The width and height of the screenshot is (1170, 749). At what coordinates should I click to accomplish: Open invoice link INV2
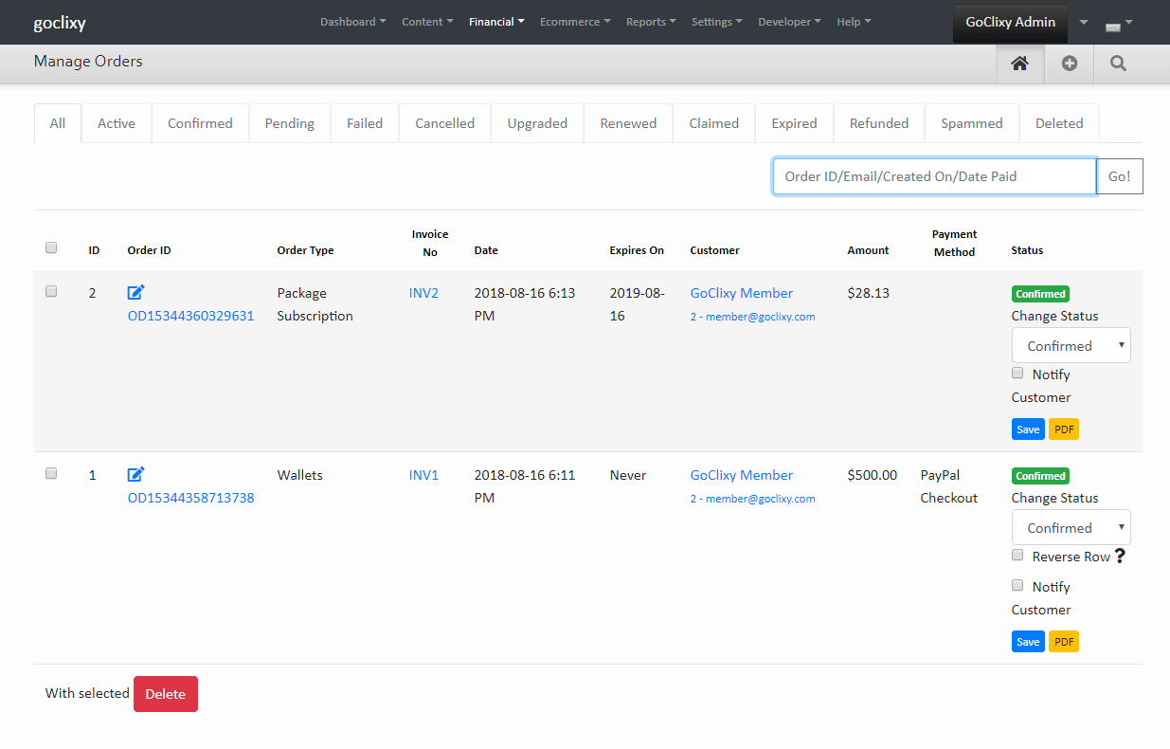click(423, 293)
